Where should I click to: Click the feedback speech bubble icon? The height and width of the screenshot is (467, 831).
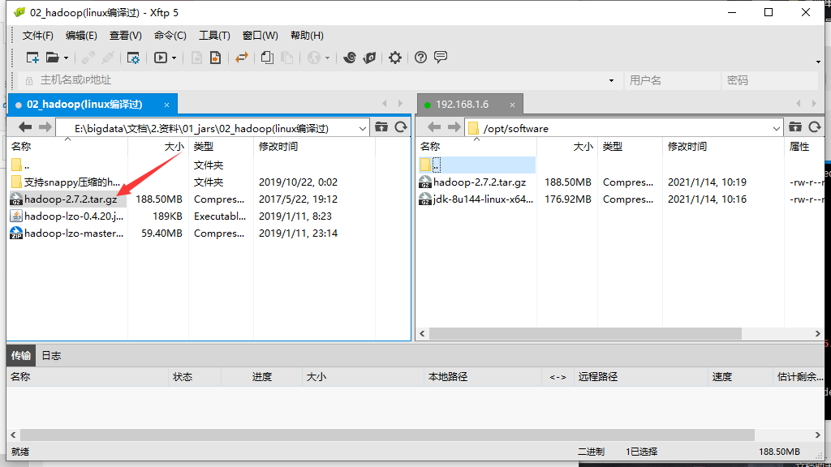441,57
